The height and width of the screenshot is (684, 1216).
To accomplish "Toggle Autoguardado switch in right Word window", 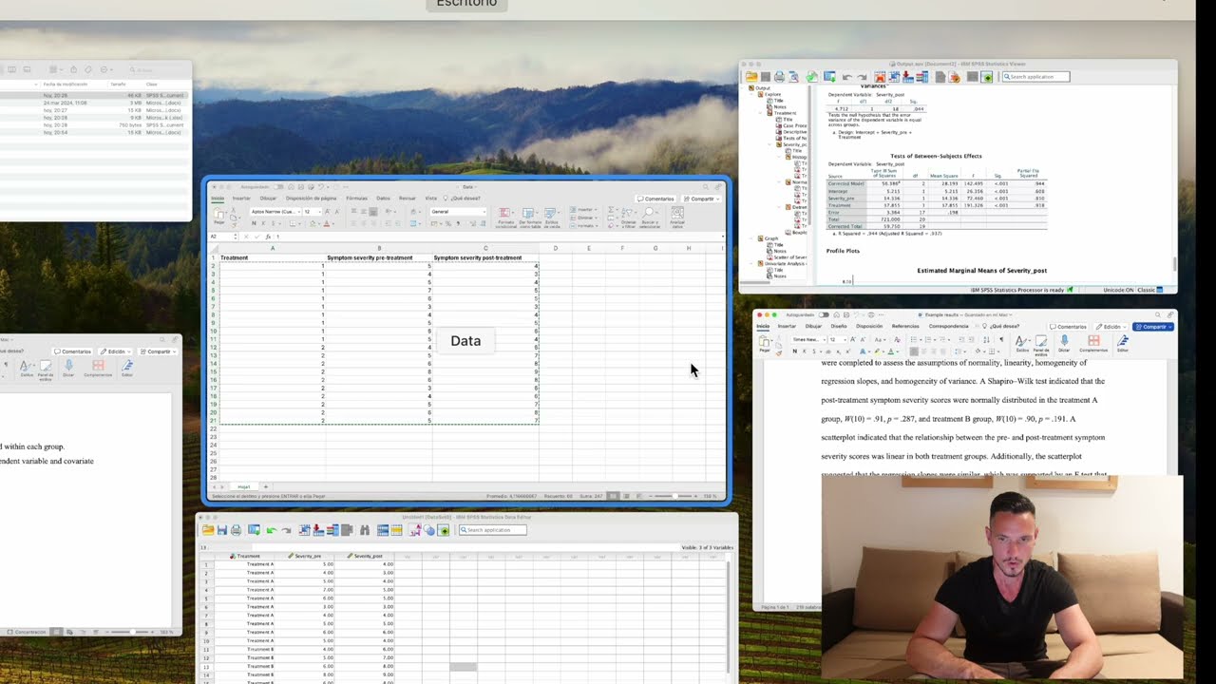I will click(824, 314).
